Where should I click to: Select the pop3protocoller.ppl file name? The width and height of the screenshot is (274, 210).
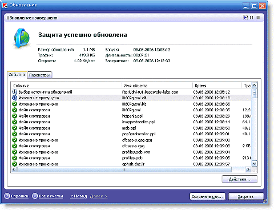pyautogui.click(x=139, y=134)
